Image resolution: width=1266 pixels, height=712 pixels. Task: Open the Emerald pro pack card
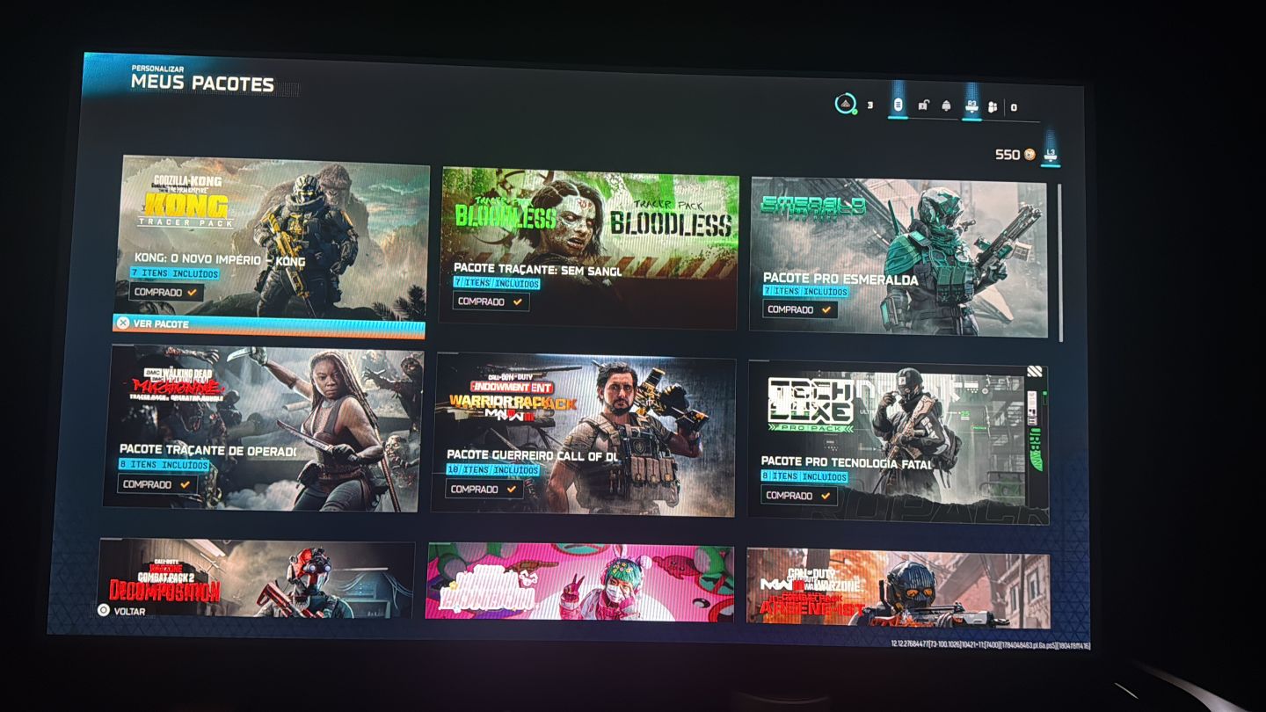(899, 258)
